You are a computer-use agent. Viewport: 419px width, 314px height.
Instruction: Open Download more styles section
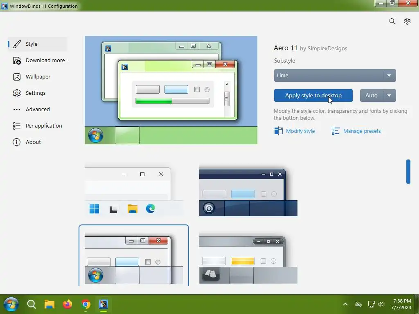point(37,61)
